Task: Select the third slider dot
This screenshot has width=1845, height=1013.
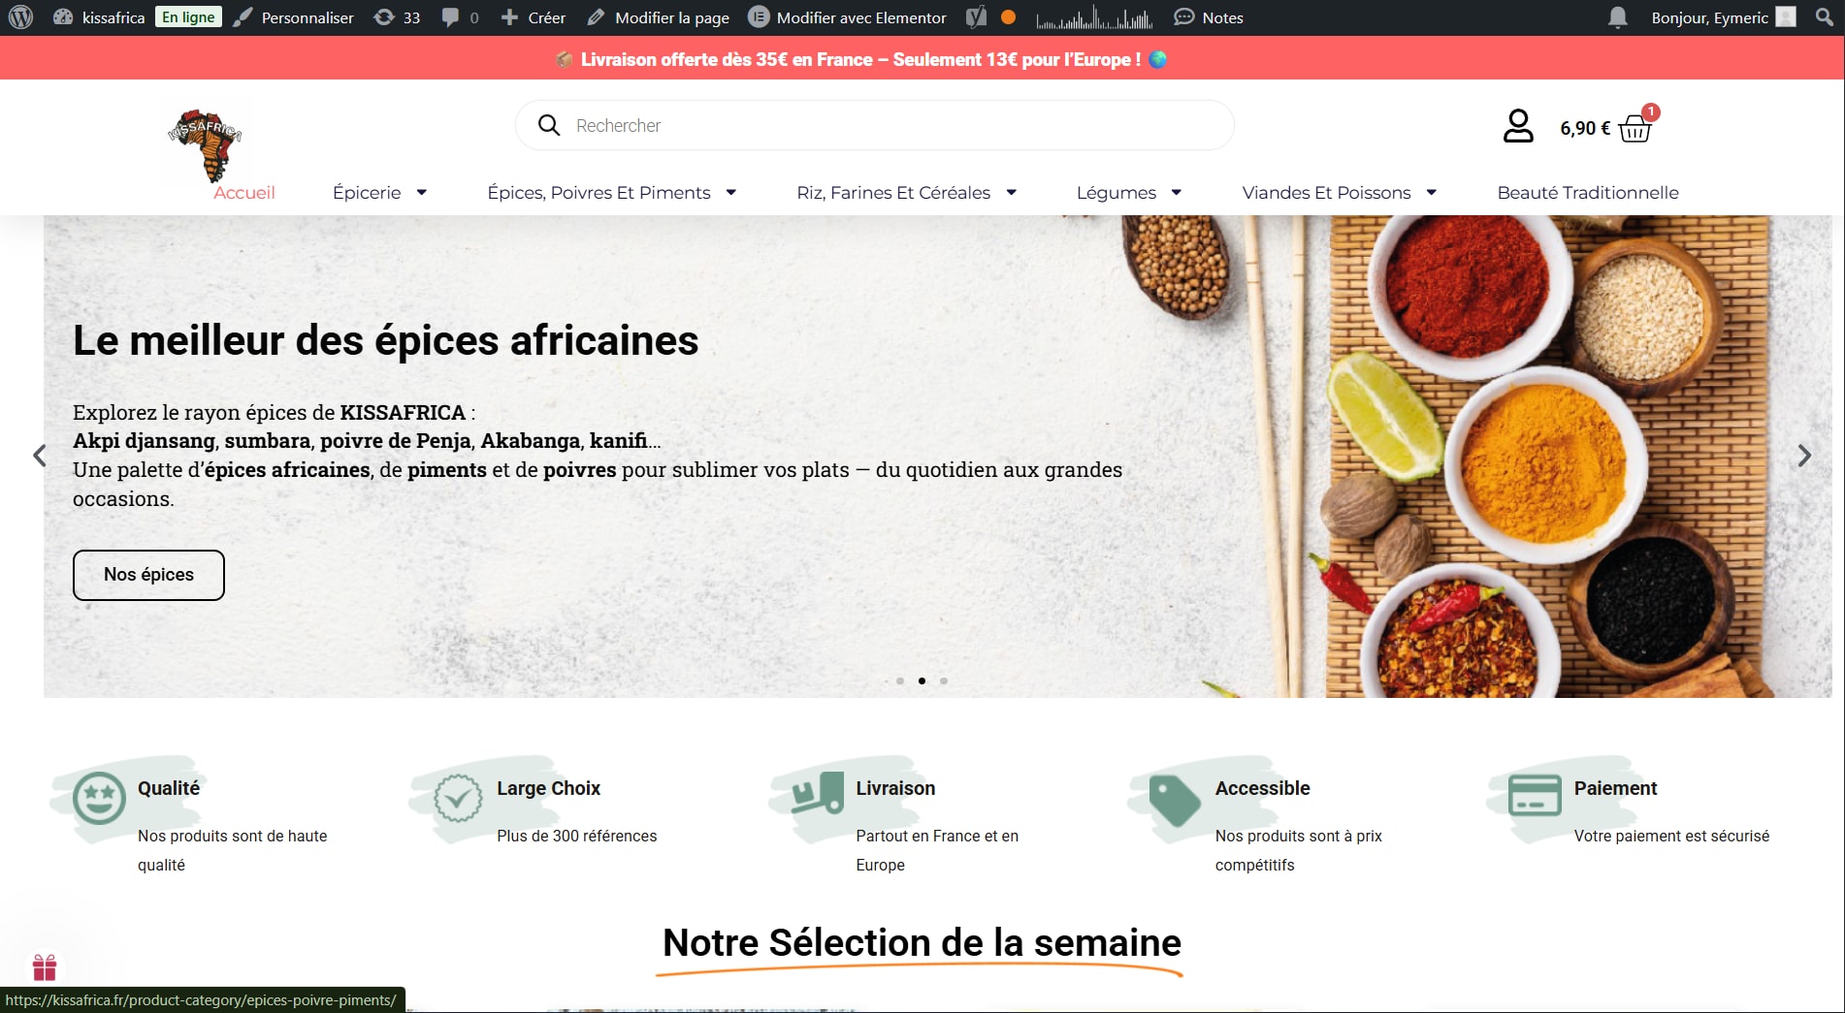Action: click(x=944, y=681)
